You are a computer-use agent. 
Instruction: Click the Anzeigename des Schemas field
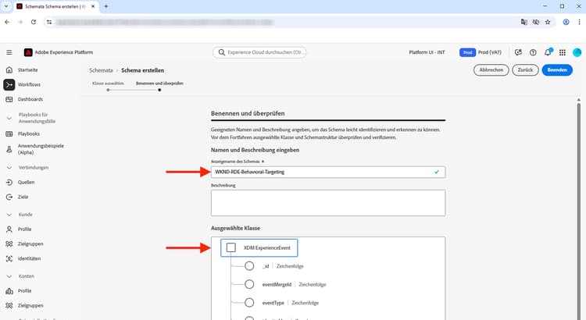[x=327, y=172]
